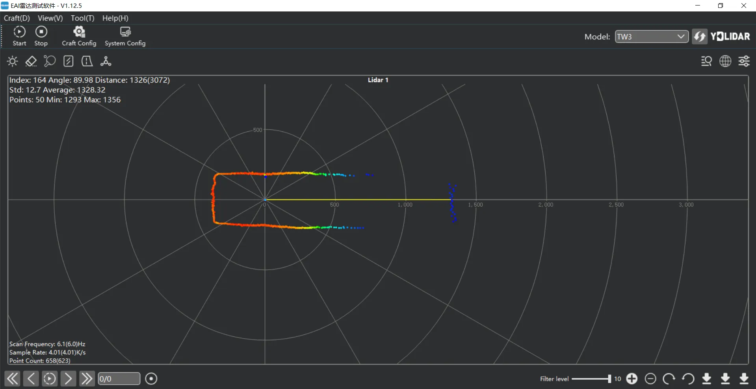
Task: Click the middle download icon
Action: 725,379
